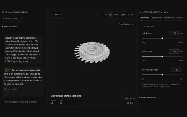Switch to the Top view

tap(105, 15)
